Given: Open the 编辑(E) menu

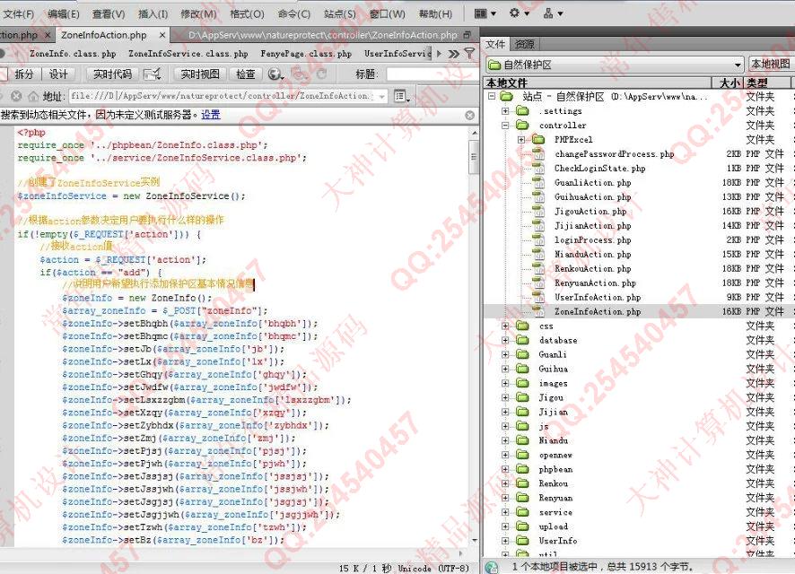Looking at the screenshot, I should (64, 14).
